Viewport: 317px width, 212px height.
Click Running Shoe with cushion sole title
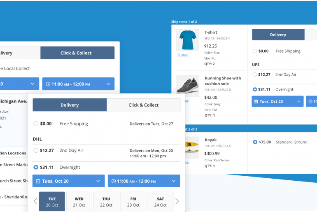pos(223,81)
